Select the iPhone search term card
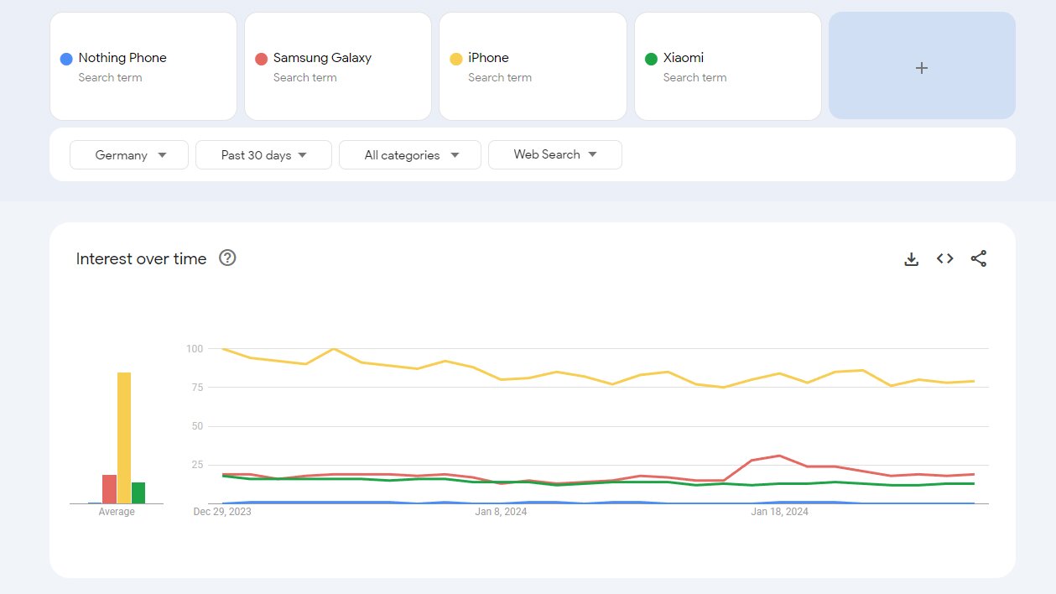The height and width of the screenshot is (594, 1056). 533,67
